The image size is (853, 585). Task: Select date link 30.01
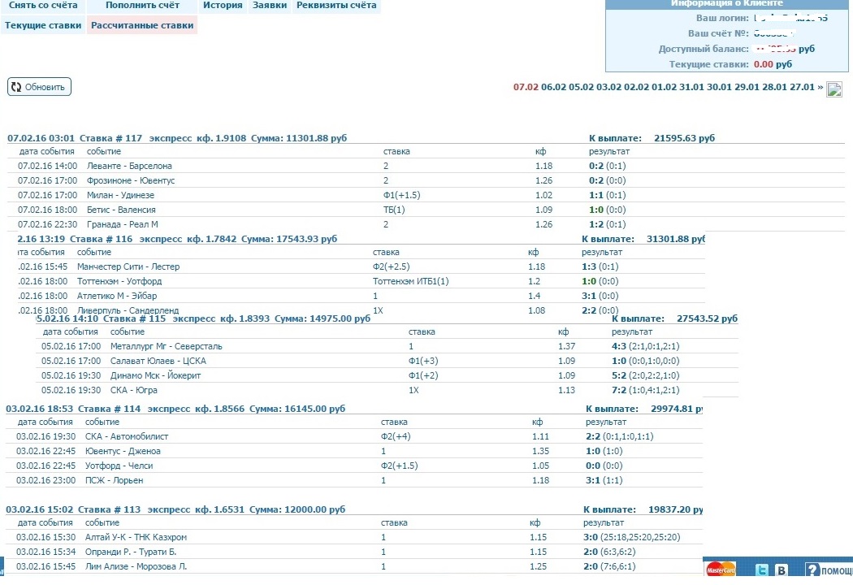pyautogui.click(x=719, y=87)
